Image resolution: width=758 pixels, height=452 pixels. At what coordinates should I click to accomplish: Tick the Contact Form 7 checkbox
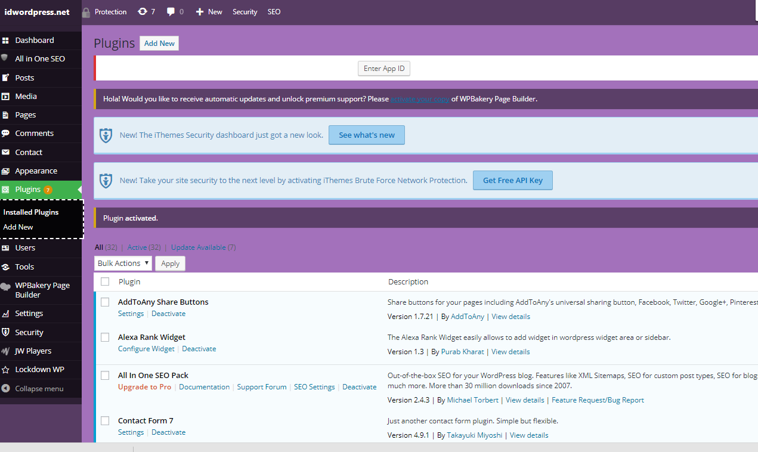pos(105,421)
